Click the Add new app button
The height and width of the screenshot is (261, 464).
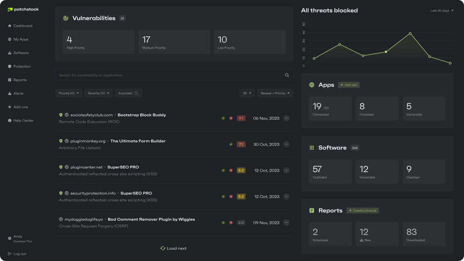[x=349, y=85]
